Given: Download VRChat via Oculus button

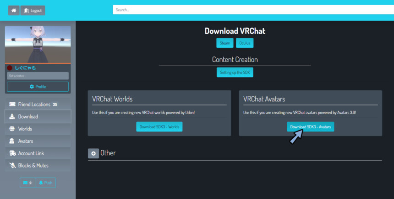Looking at the screenshot, I should [245, 43].
